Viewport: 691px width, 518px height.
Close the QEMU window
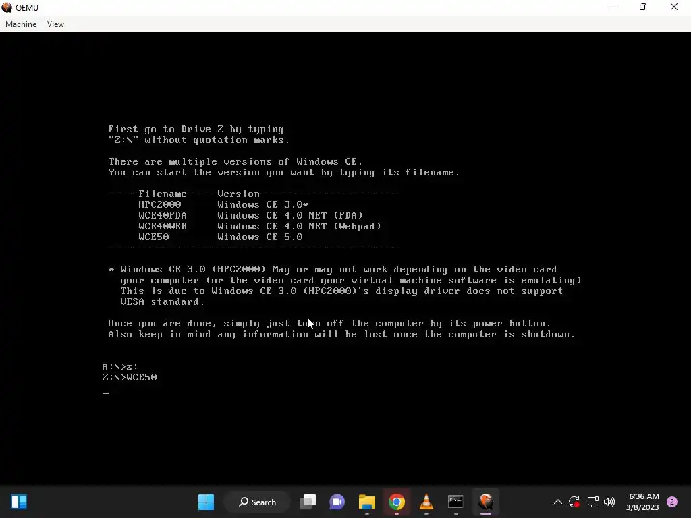pyautogui.click(x=674, y=7)
